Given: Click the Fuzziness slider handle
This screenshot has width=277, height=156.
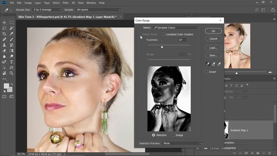Looking at the screenshot, I should click(x=162, y=47).
